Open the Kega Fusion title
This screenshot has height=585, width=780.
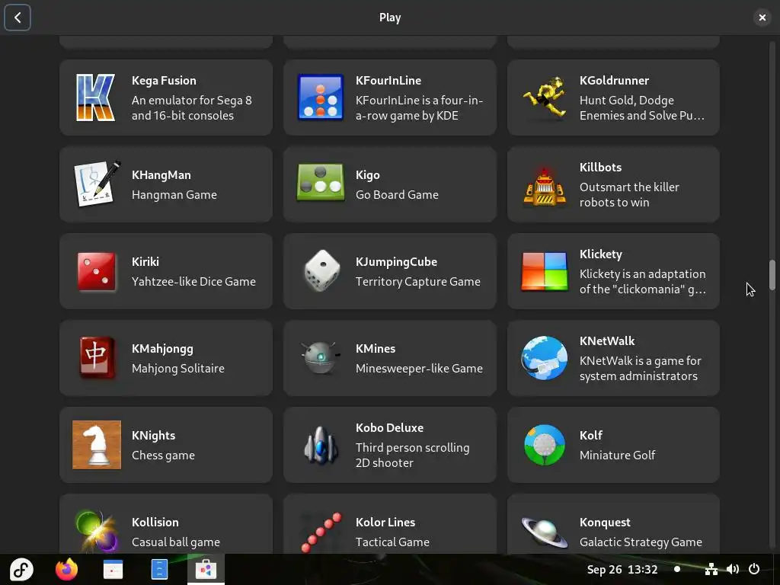(164, 81)
